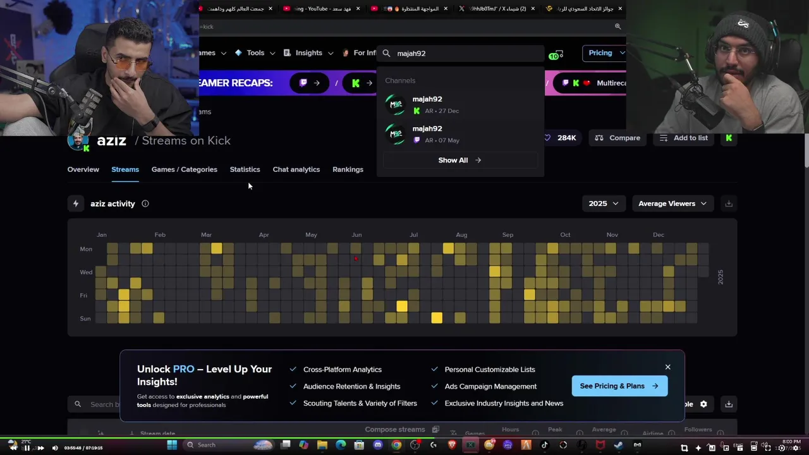The image size is (809, 455).
Task: Select majah92 Kick channel result dated 27 Dec
Action: [460, 104]
